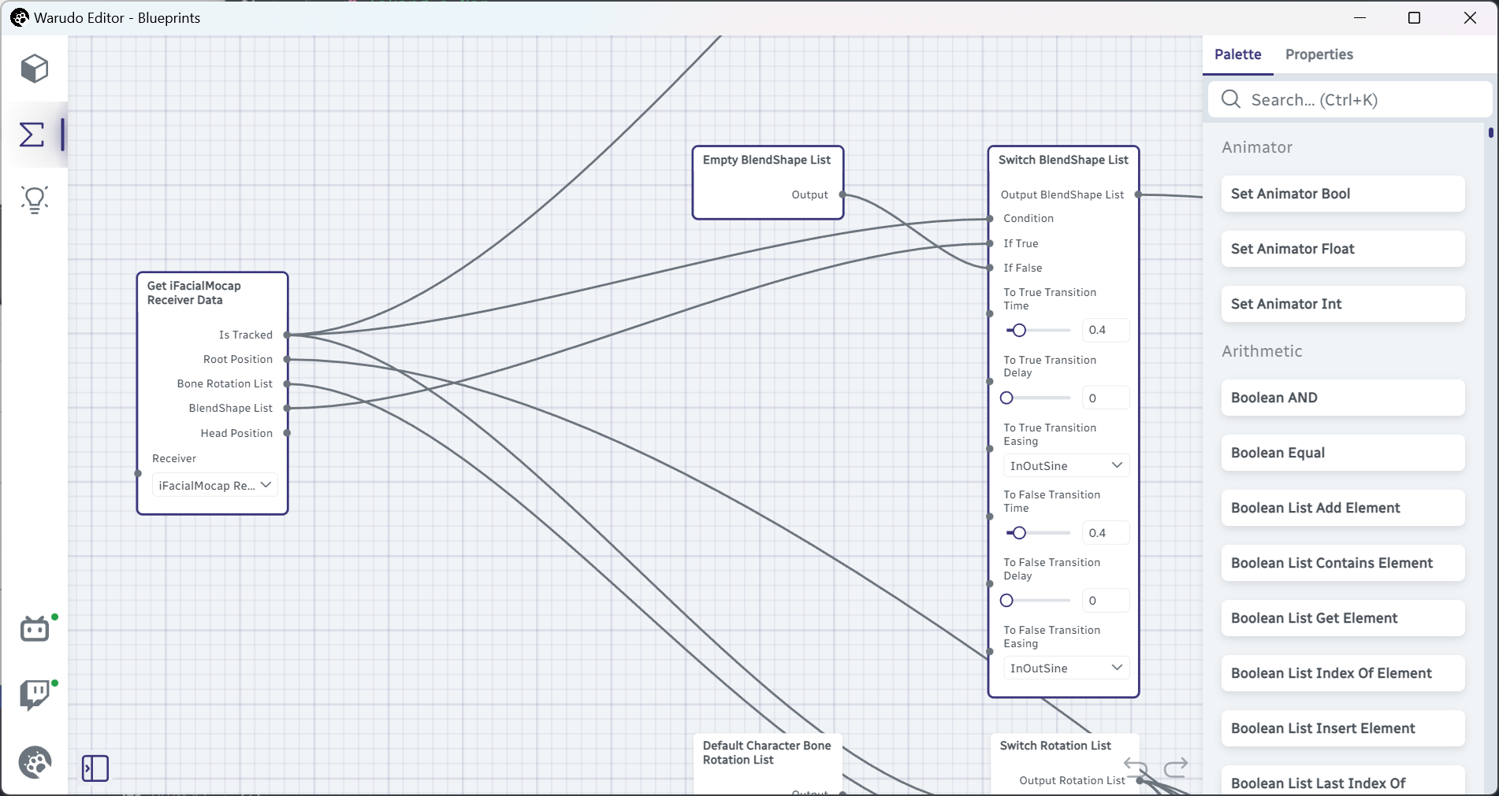The height and width of the screenshot is (796, 1499).
Task: Select the Switch Rotation List node title
Action: 1055,746
